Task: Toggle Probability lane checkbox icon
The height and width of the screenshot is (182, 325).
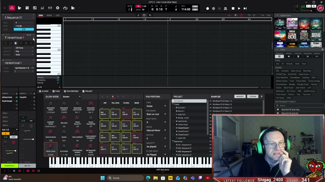Action: pyautogui.click(x=58, y=80)
